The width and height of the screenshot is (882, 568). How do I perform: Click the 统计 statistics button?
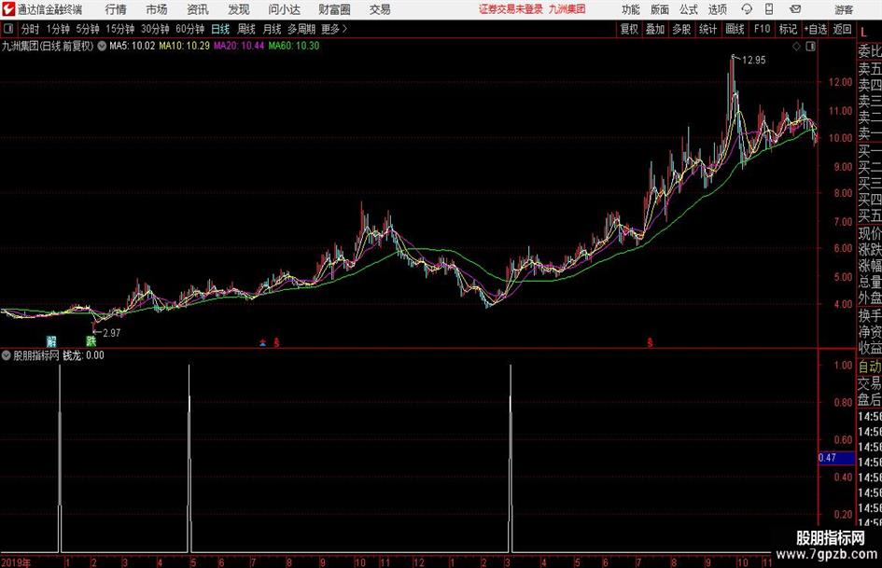tap(708, 29)
